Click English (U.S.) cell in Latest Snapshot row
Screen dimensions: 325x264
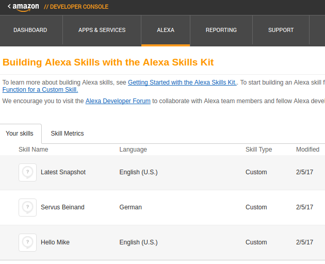138,172
